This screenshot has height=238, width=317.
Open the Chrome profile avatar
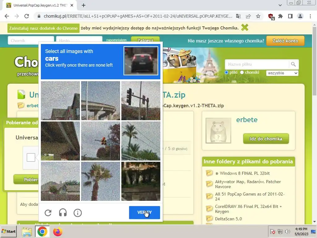click(x=300, y=16)
